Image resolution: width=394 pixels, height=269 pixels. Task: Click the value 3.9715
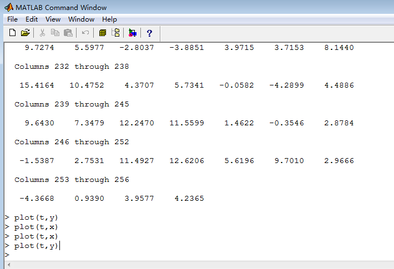(x=239, y=48)
